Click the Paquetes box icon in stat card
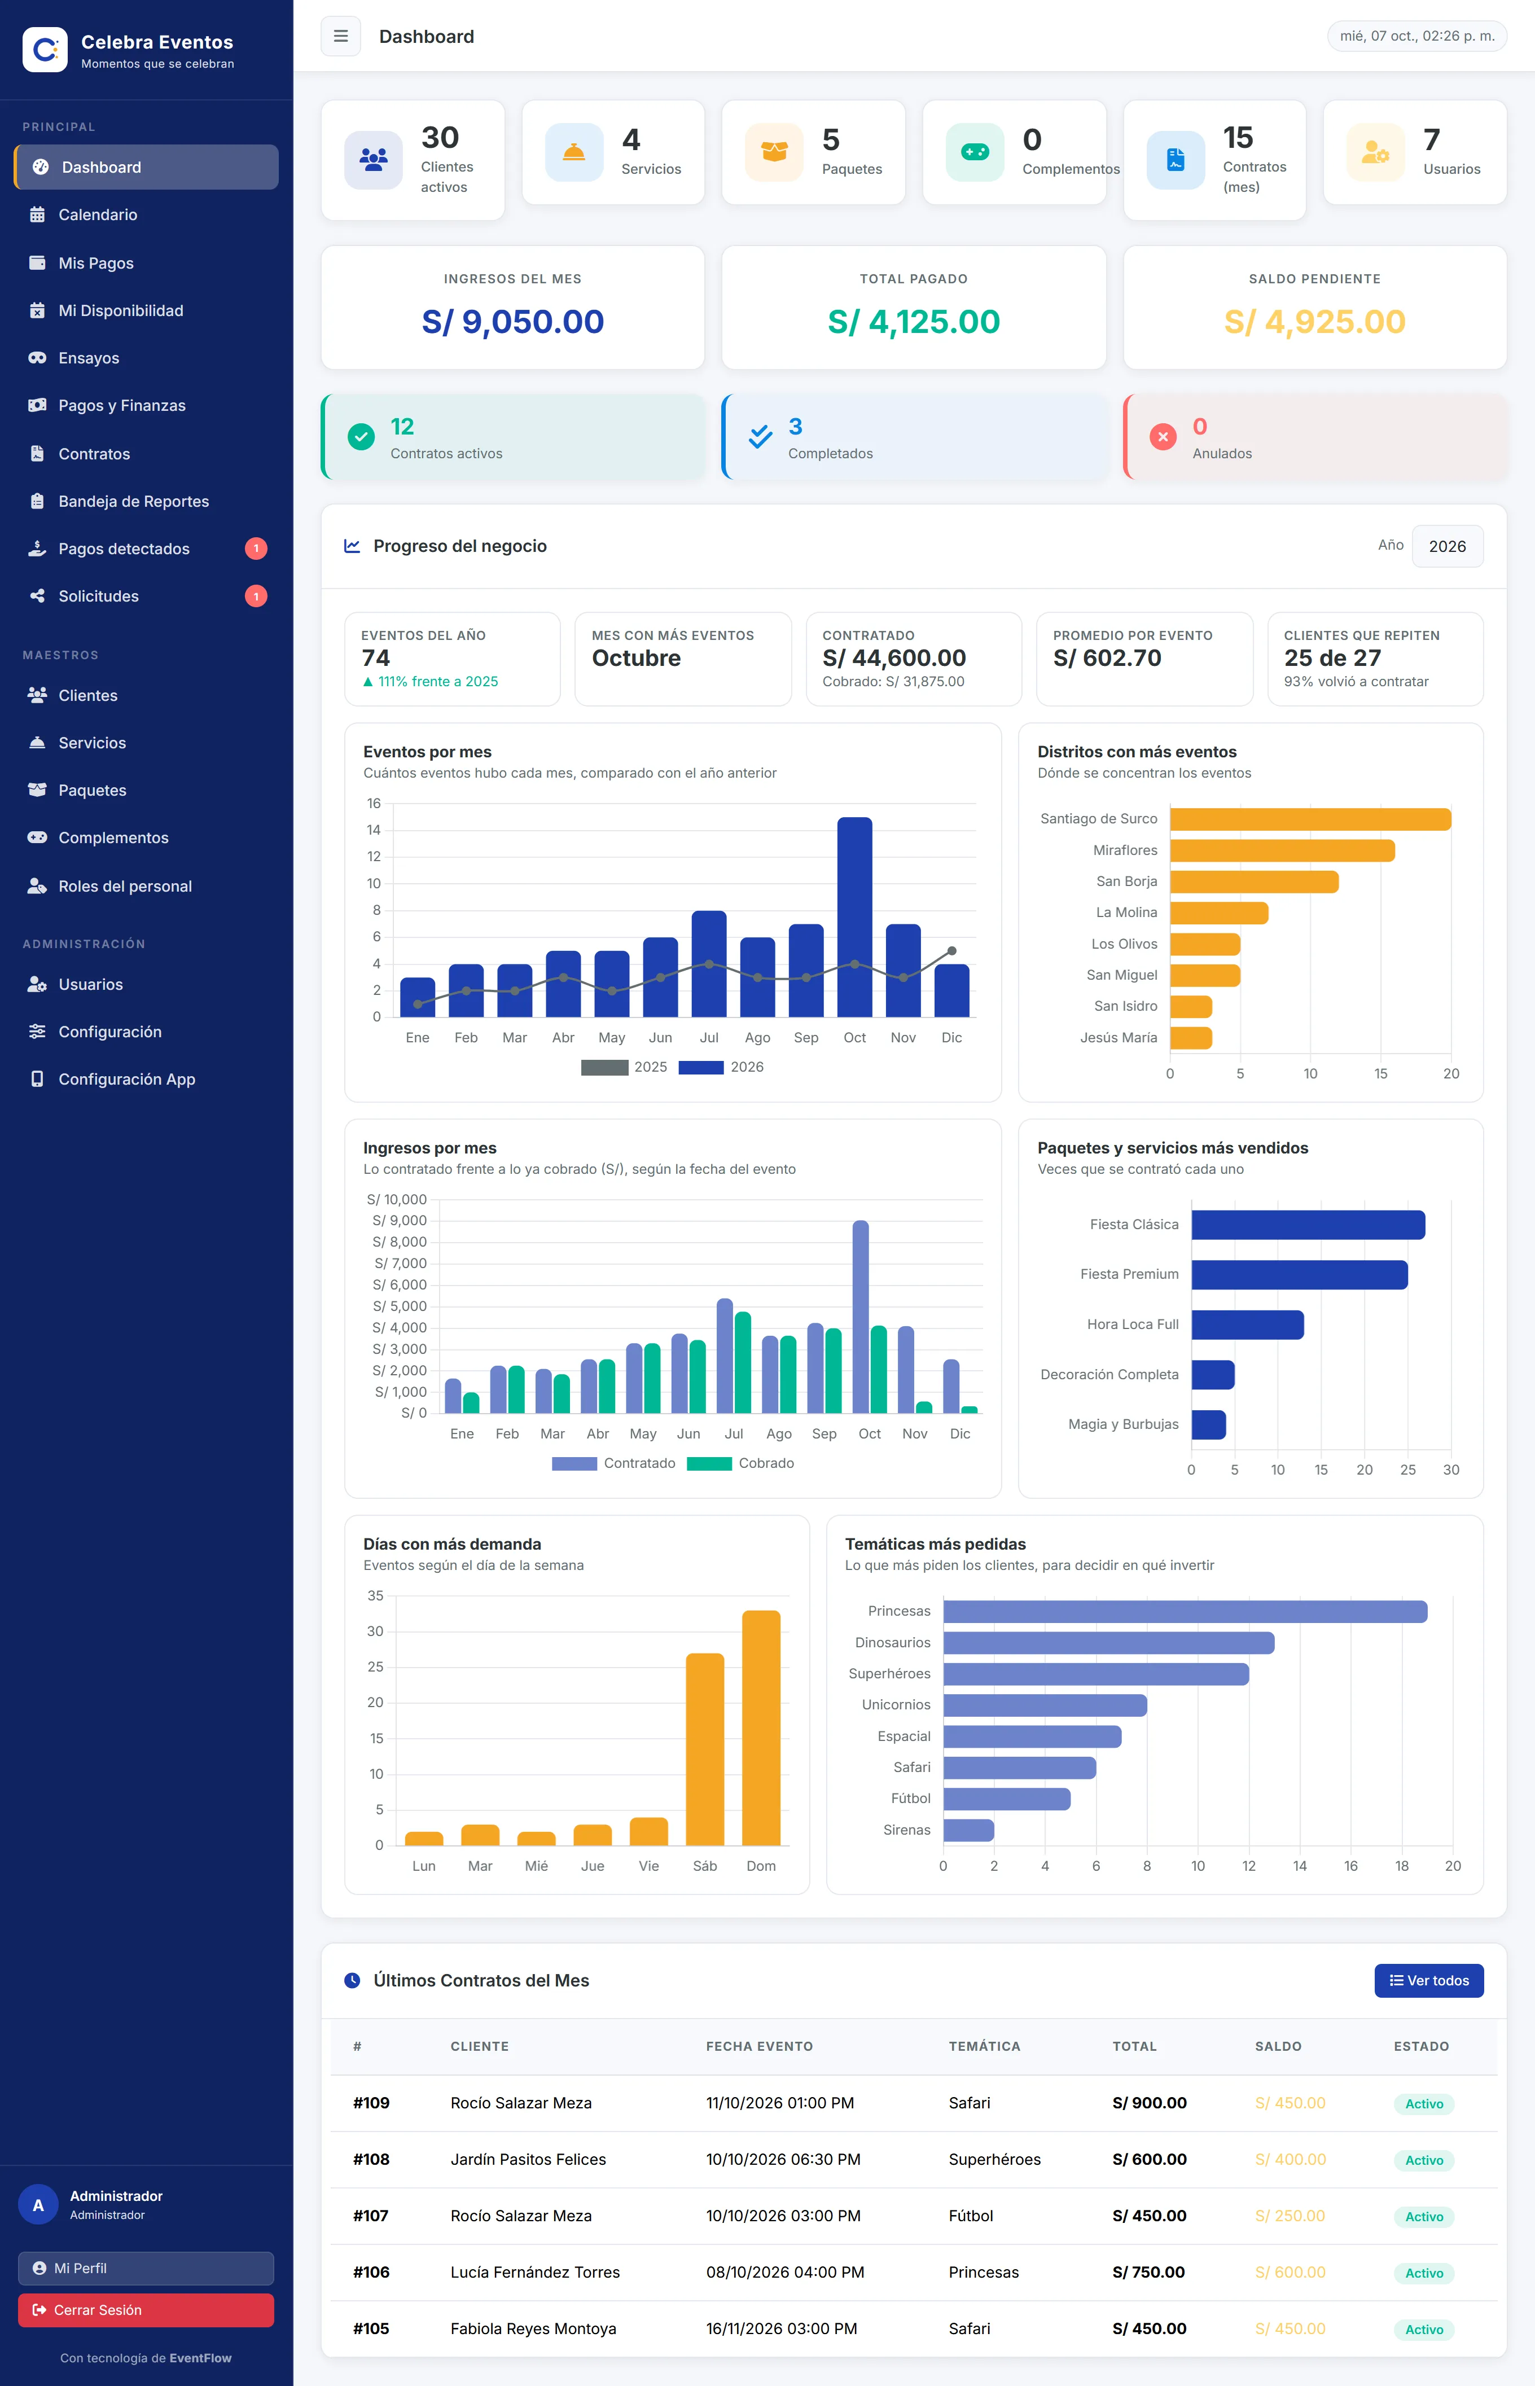The width and height of the screenshot is (1535, 2386). 774,152
